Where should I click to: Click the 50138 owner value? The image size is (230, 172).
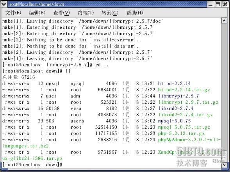coord(53,108)
